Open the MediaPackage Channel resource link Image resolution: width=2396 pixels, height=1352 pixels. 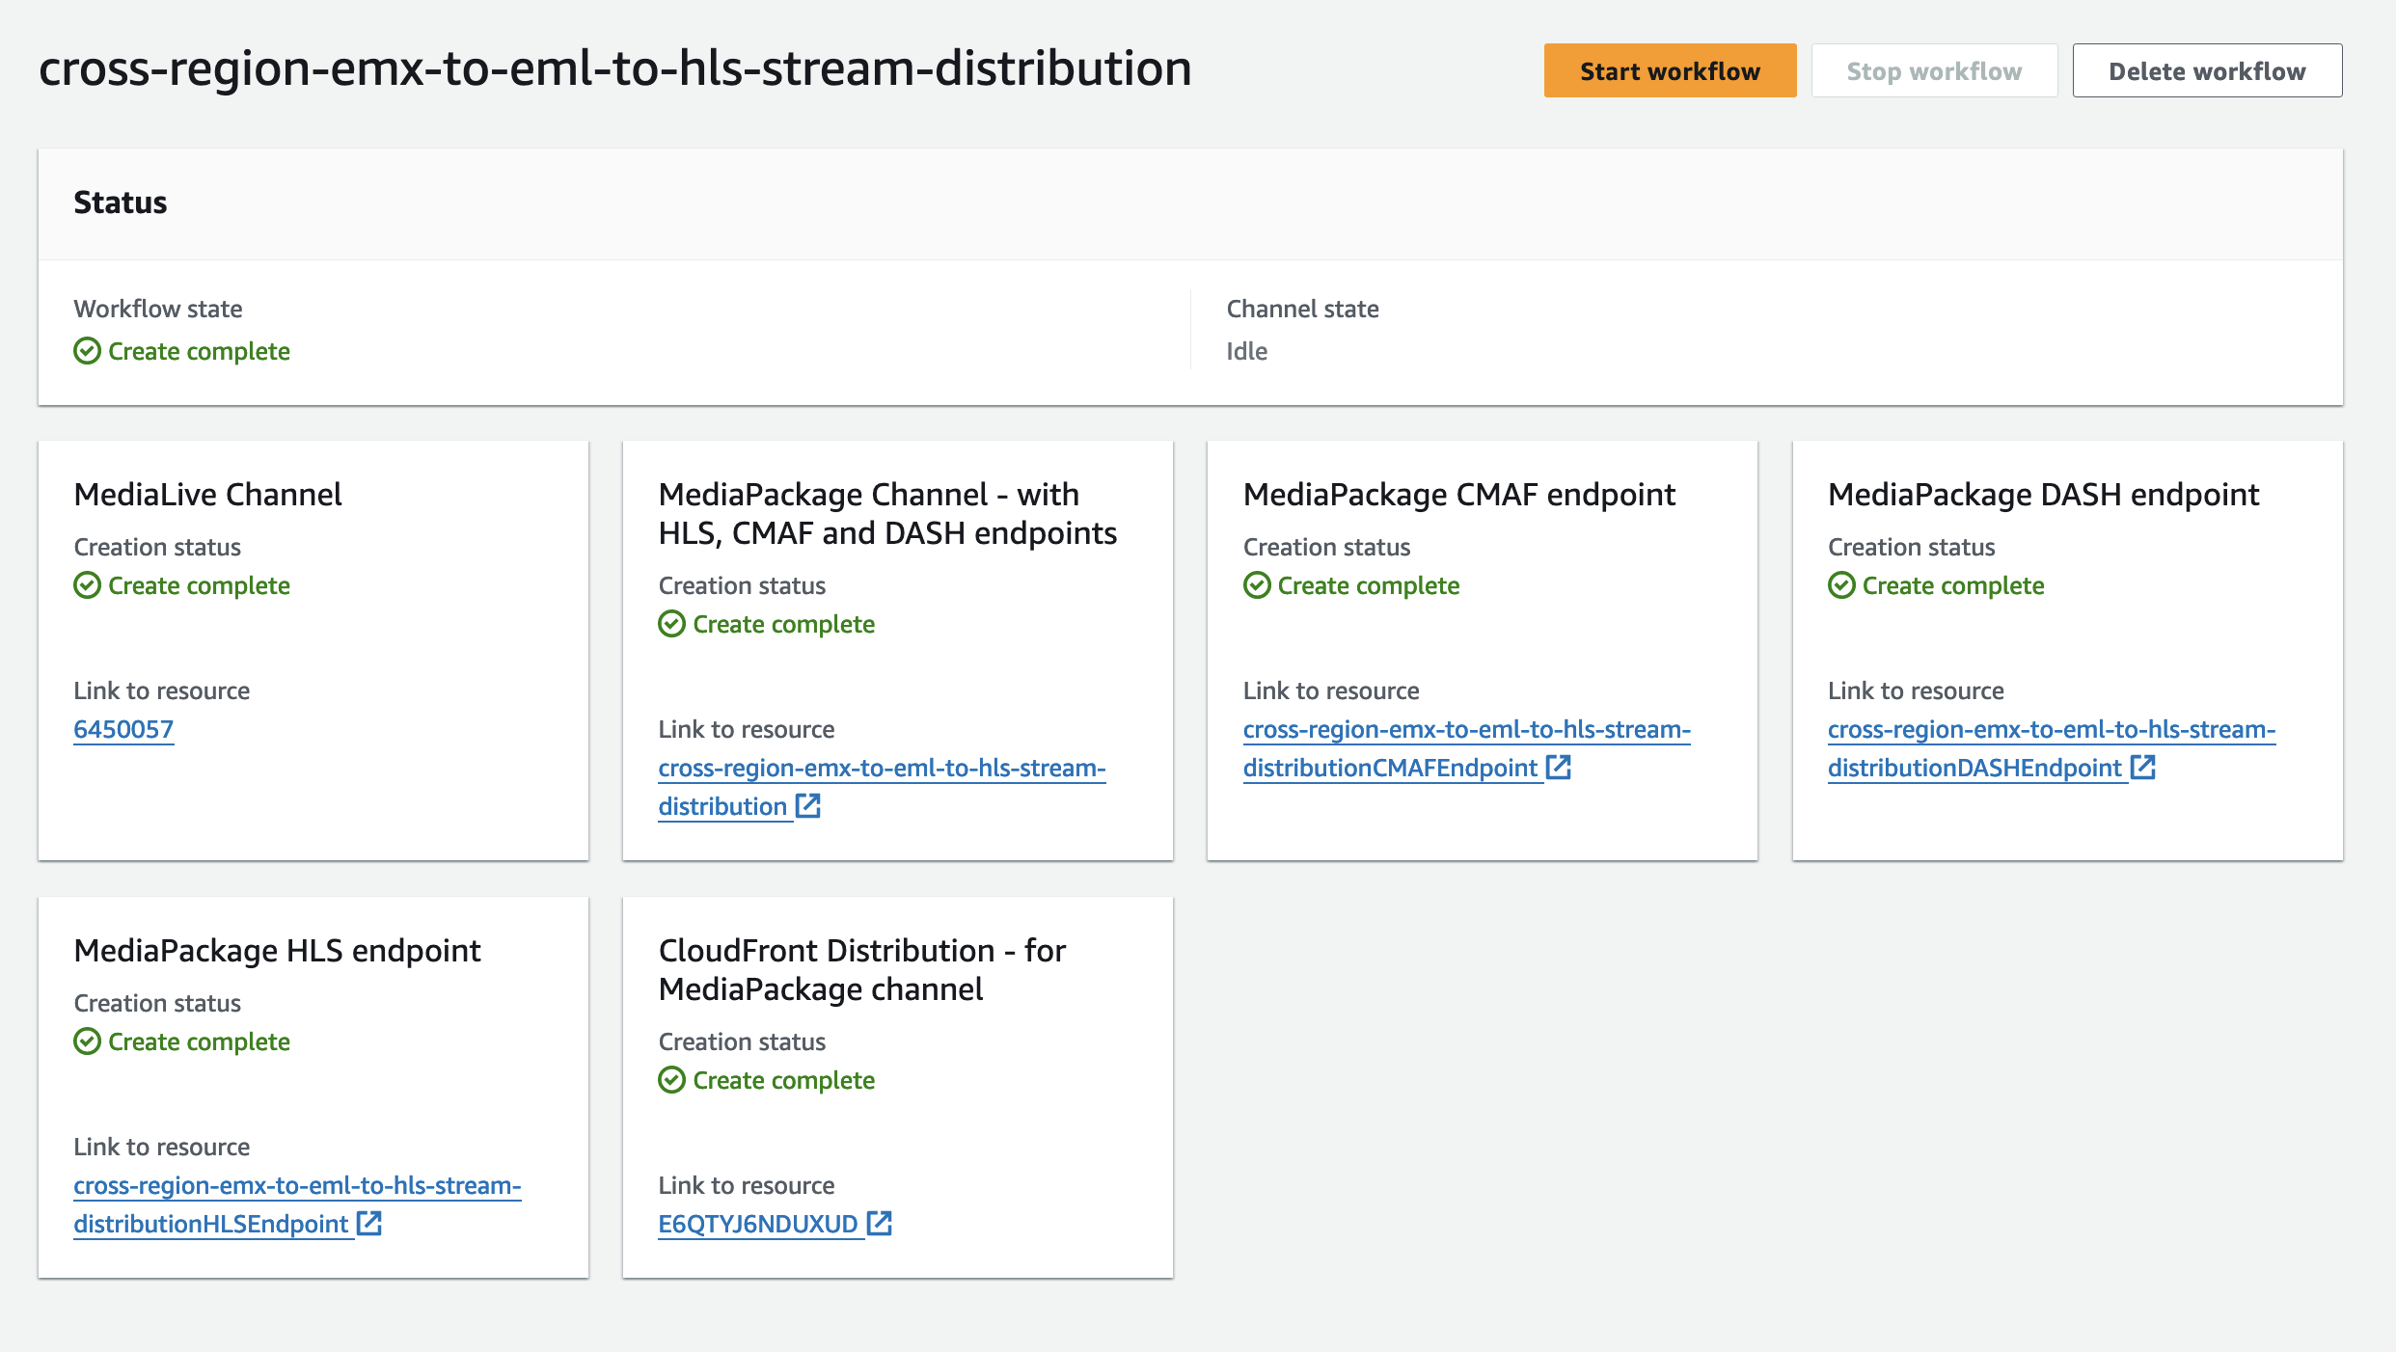[881, 769]
